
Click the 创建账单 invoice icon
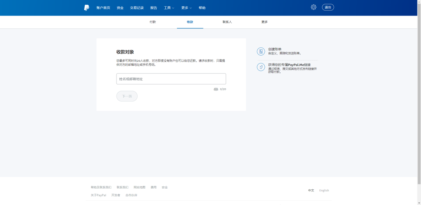(261, 51)
